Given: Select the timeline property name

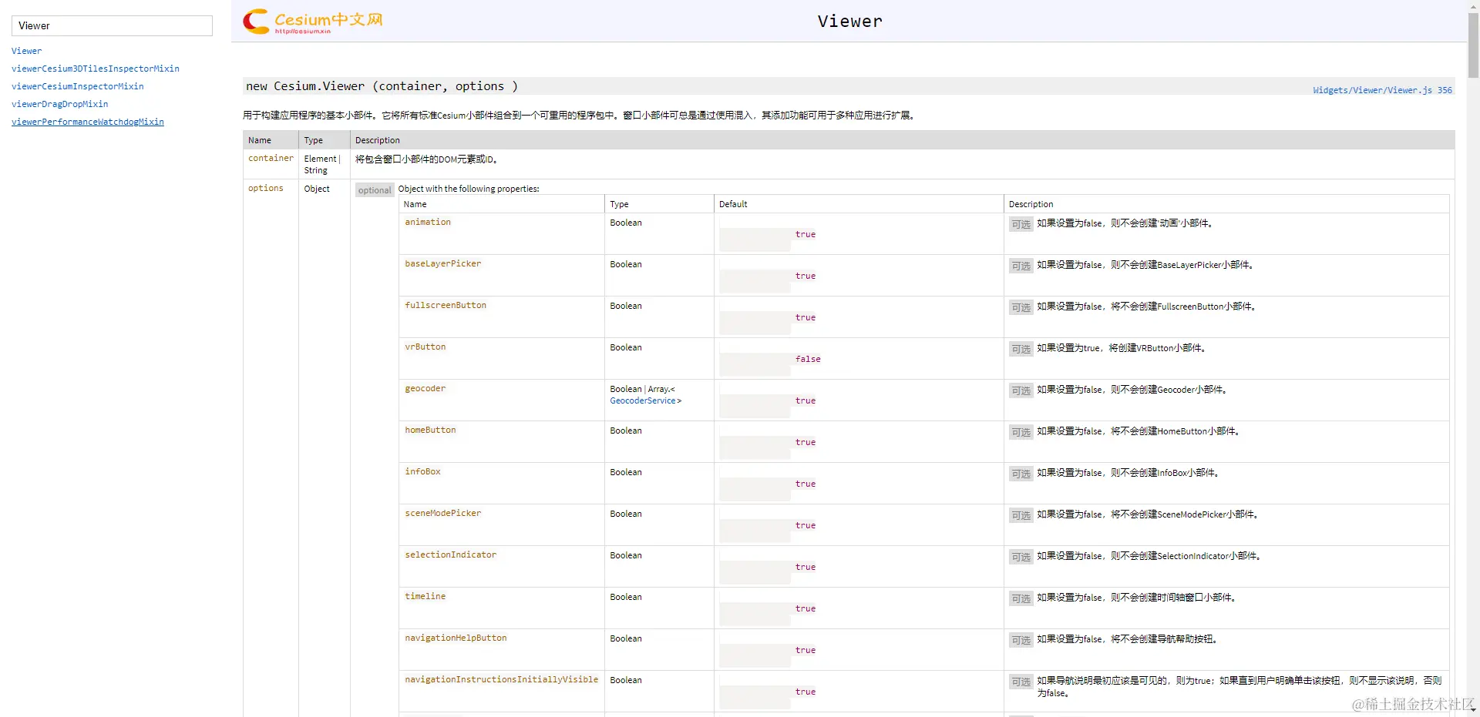Looking at the screenshot, I should 425,596.
